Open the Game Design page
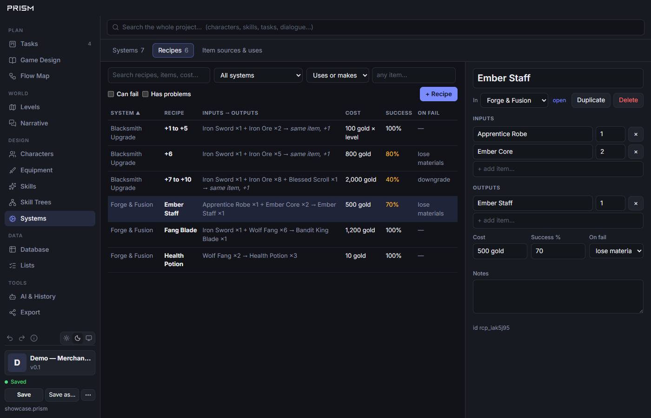 50,60
